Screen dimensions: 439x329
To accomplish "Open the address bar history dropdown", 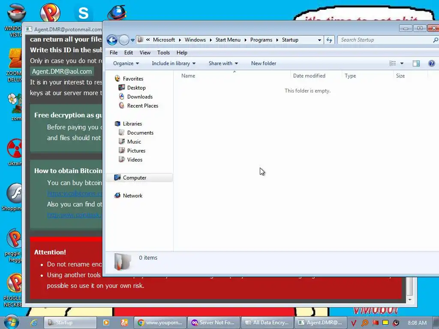I will point(319,40).
